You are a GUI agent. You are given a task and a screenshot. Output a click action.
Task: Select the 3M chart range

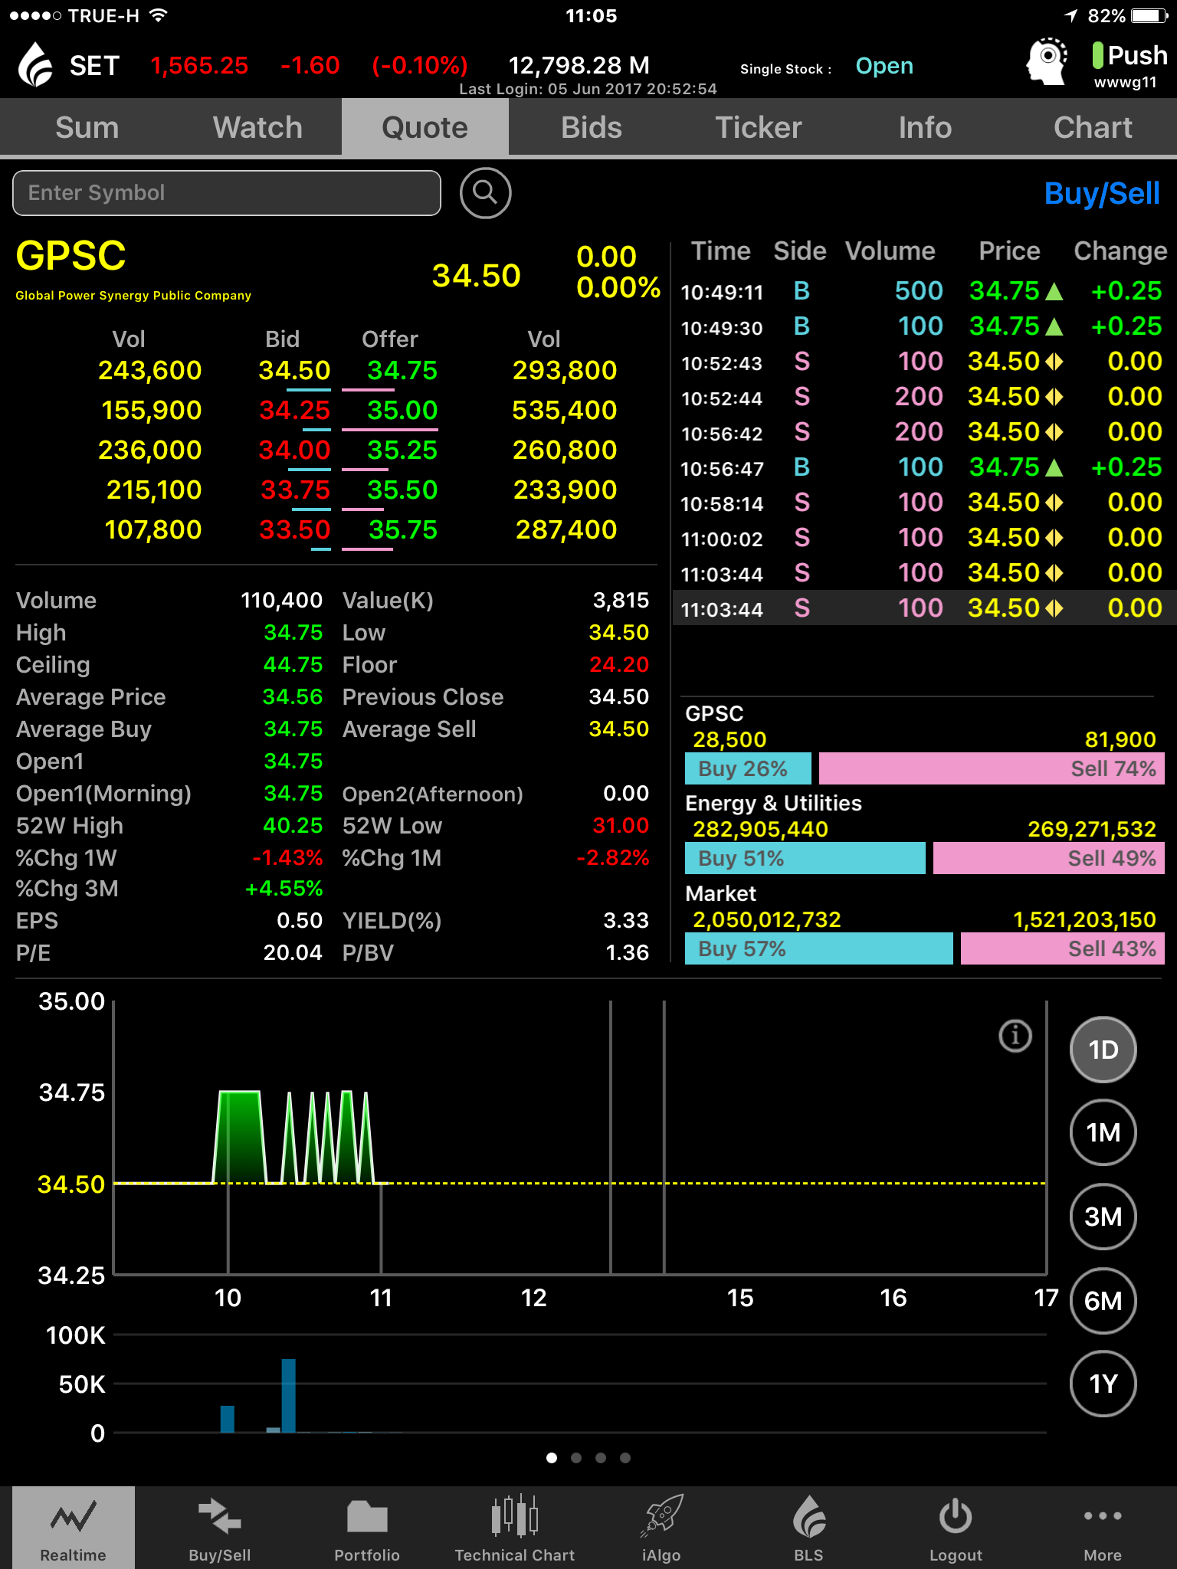tap(1103, 1217)
